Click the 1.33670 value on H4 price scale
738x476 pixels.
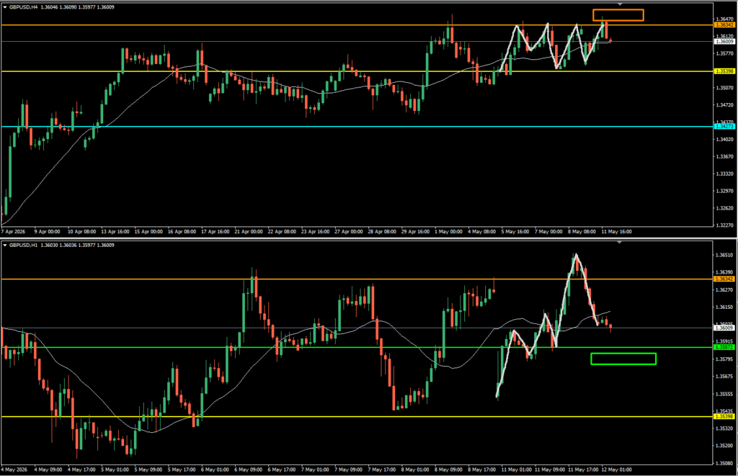(x=724, y=157)
